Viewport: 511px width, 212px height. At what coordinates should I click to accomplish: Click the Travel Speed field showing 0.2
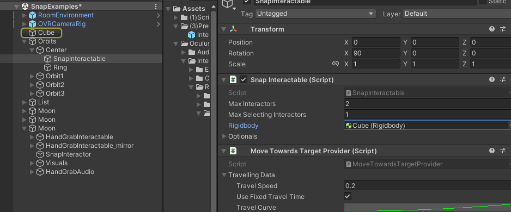click(427, 186)
